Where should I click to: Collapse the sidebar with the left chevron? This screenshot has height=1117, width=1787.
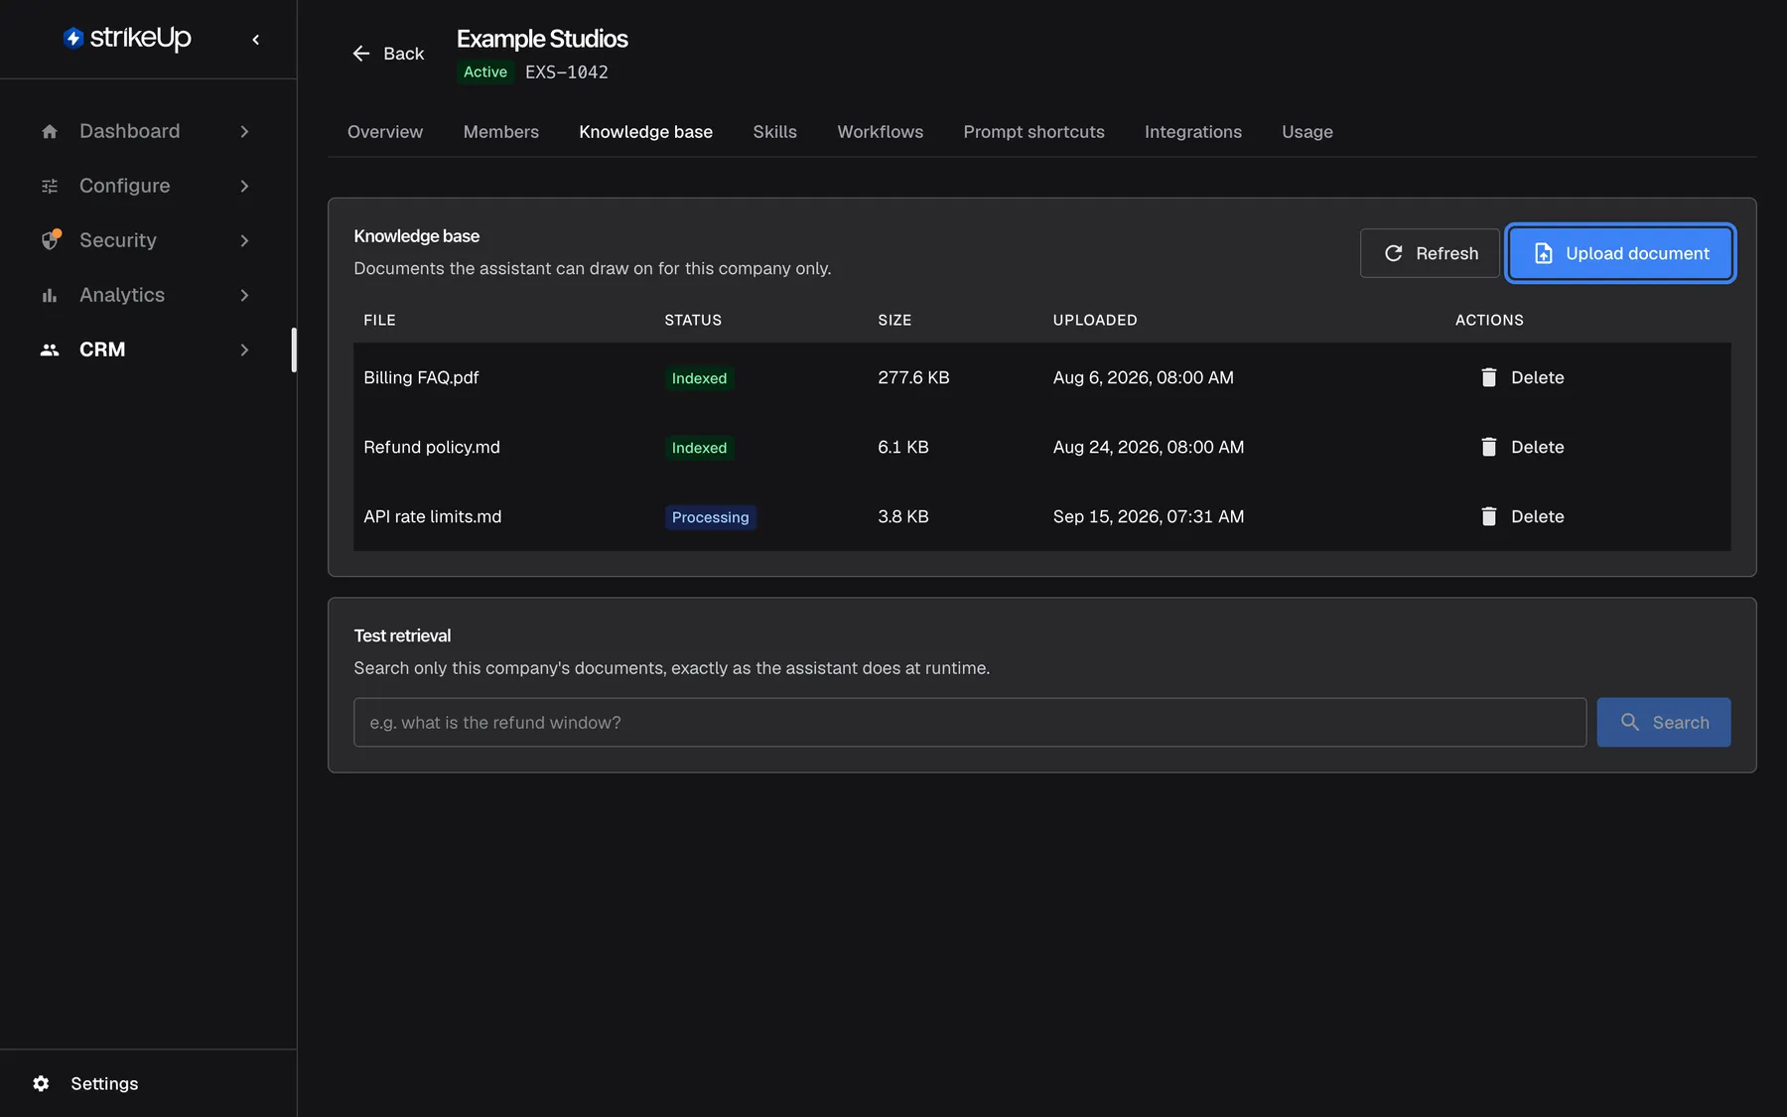tap(256, 40)
